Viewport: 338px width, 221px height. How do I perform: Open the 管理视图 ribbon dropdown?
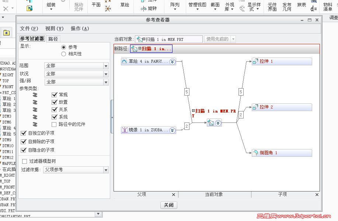tap(198, 6)
